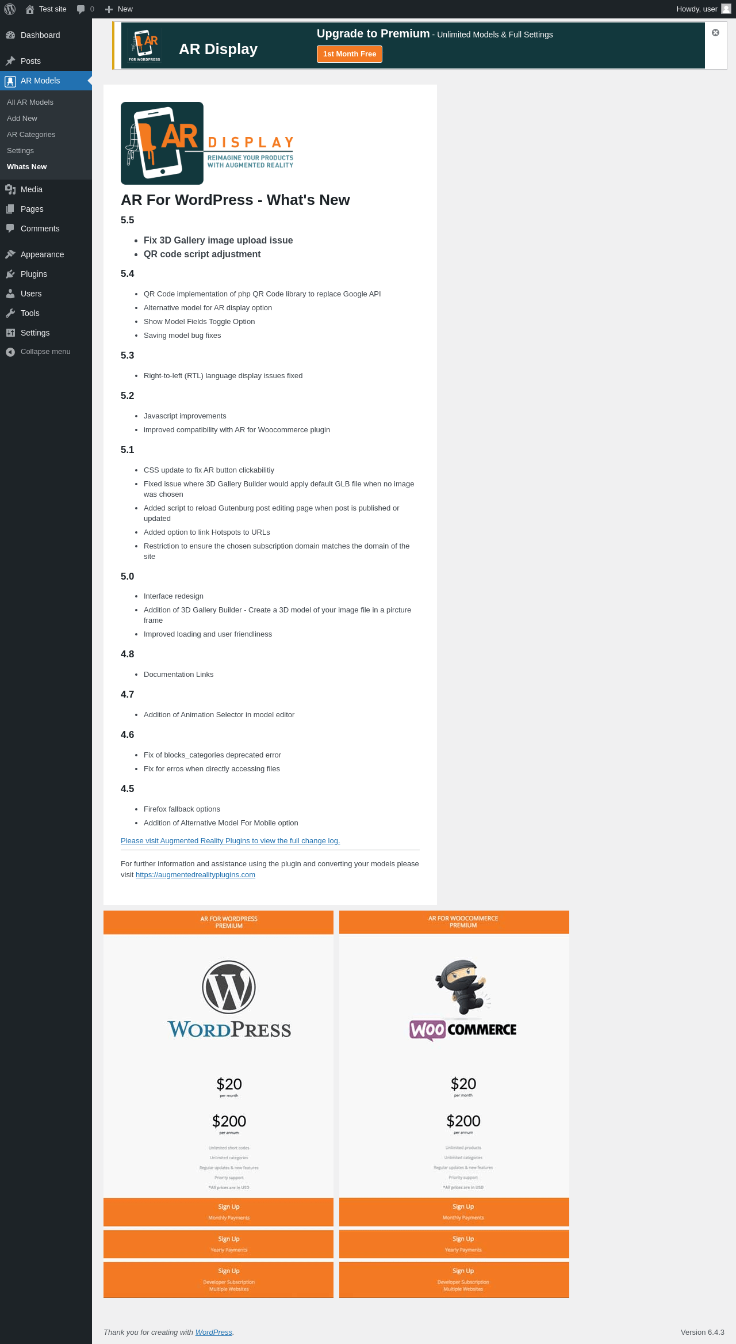Click the Tools wrench icon

(x=10, y=313)
